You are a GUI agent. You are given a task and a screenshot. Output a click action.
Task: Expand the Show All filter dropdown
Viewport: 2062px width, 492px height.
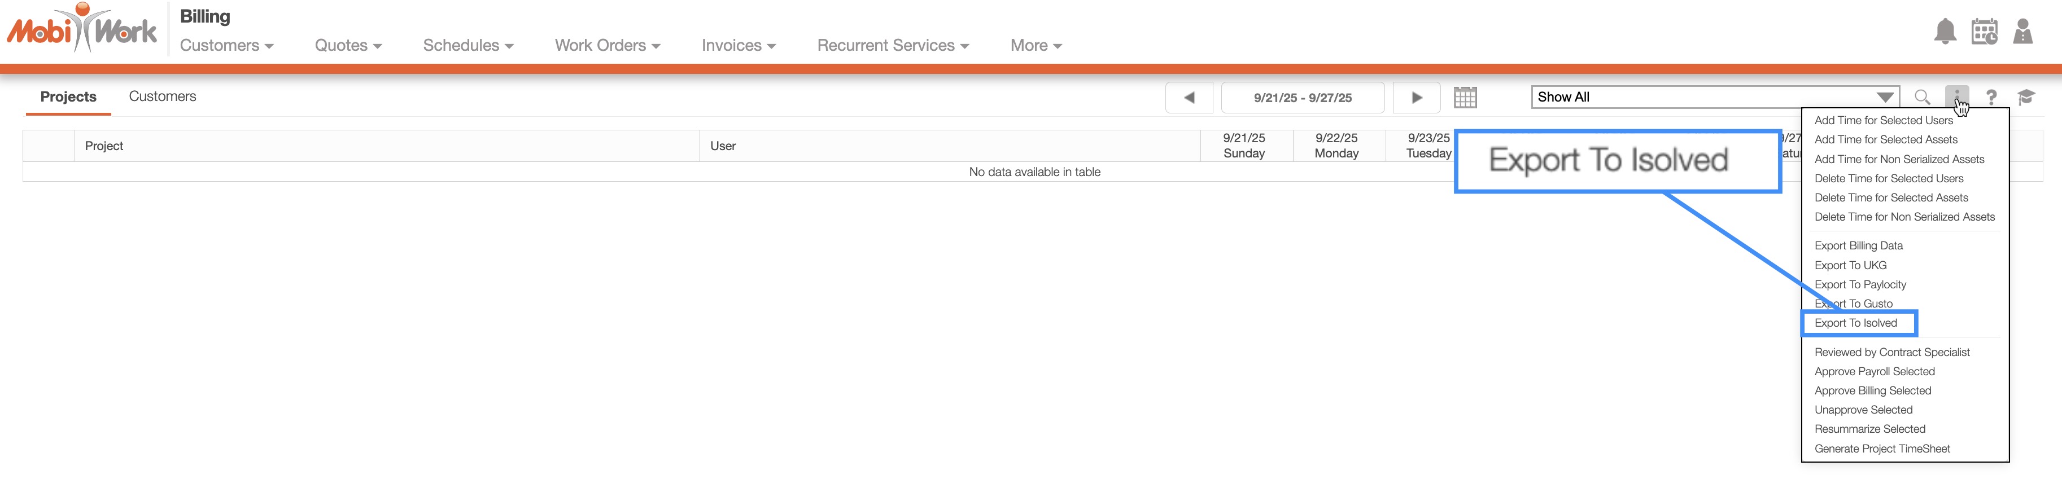tap(1715, 98)
